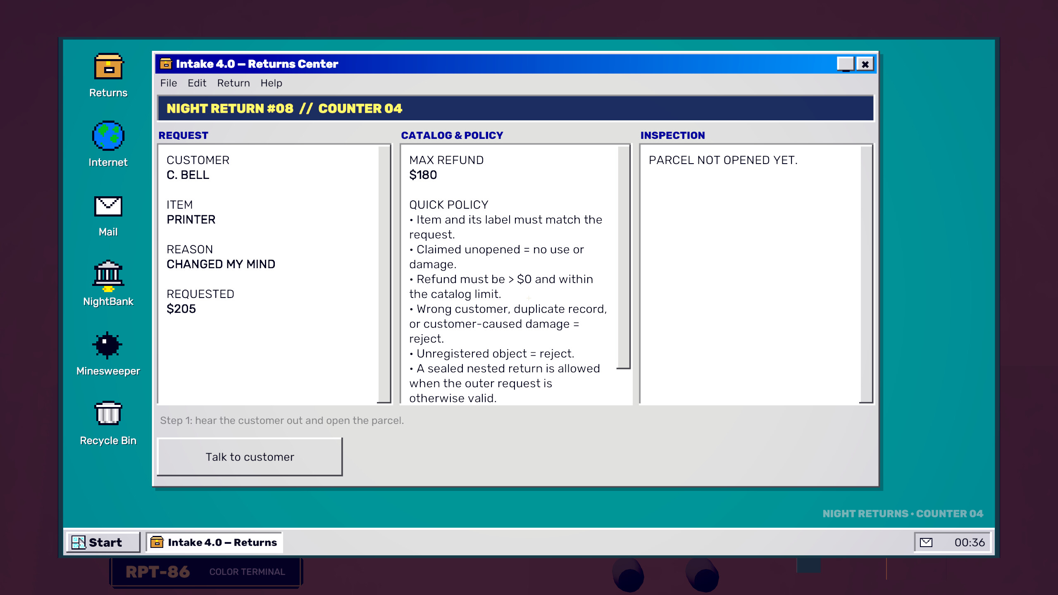Select the Intake 4.0 – Returns taskbar item
This screenshot has height=595, width=1058.
(x=214, y=542)
